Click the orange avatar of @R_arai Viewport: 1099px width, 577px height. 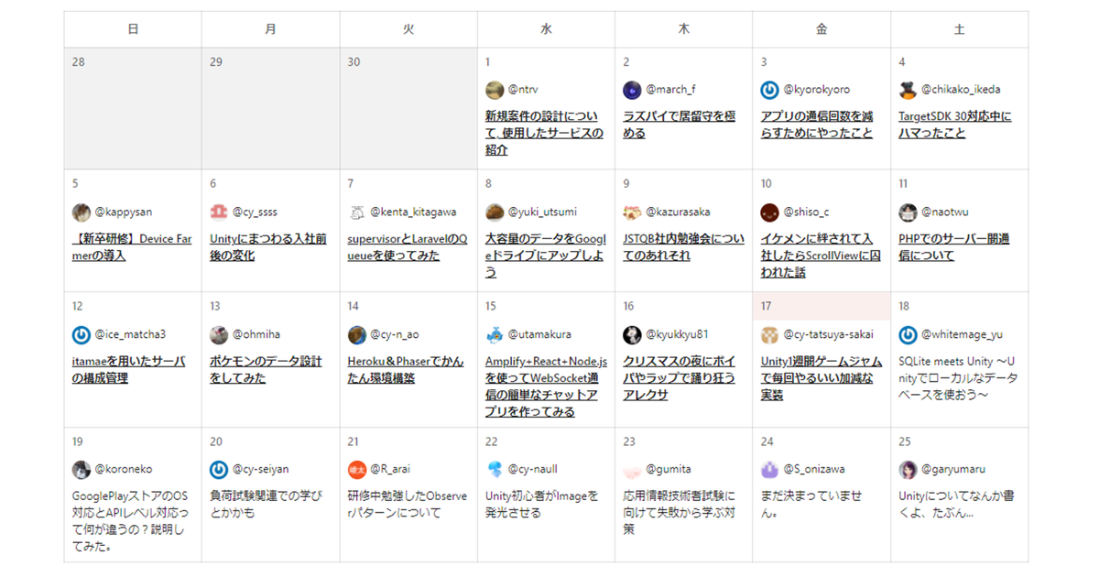357,470
